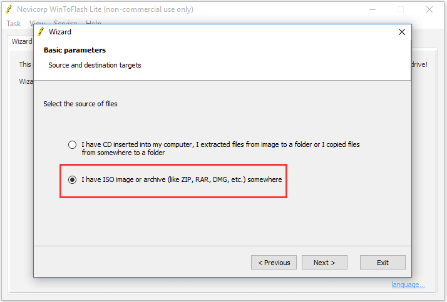Viewport: 447px width, 302px height.
Task: Click the 'Basic parameters' heading
Action: (74, 50)
